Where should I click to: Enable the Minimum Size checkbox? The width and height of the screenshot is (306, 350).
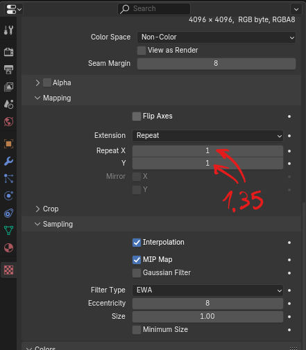pos(137,330)
